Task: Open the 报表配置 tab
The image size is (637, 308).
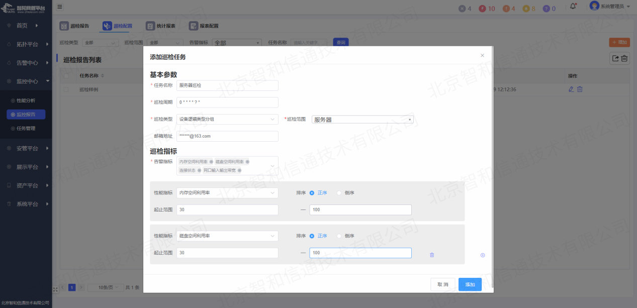Action: pos(204,26)
